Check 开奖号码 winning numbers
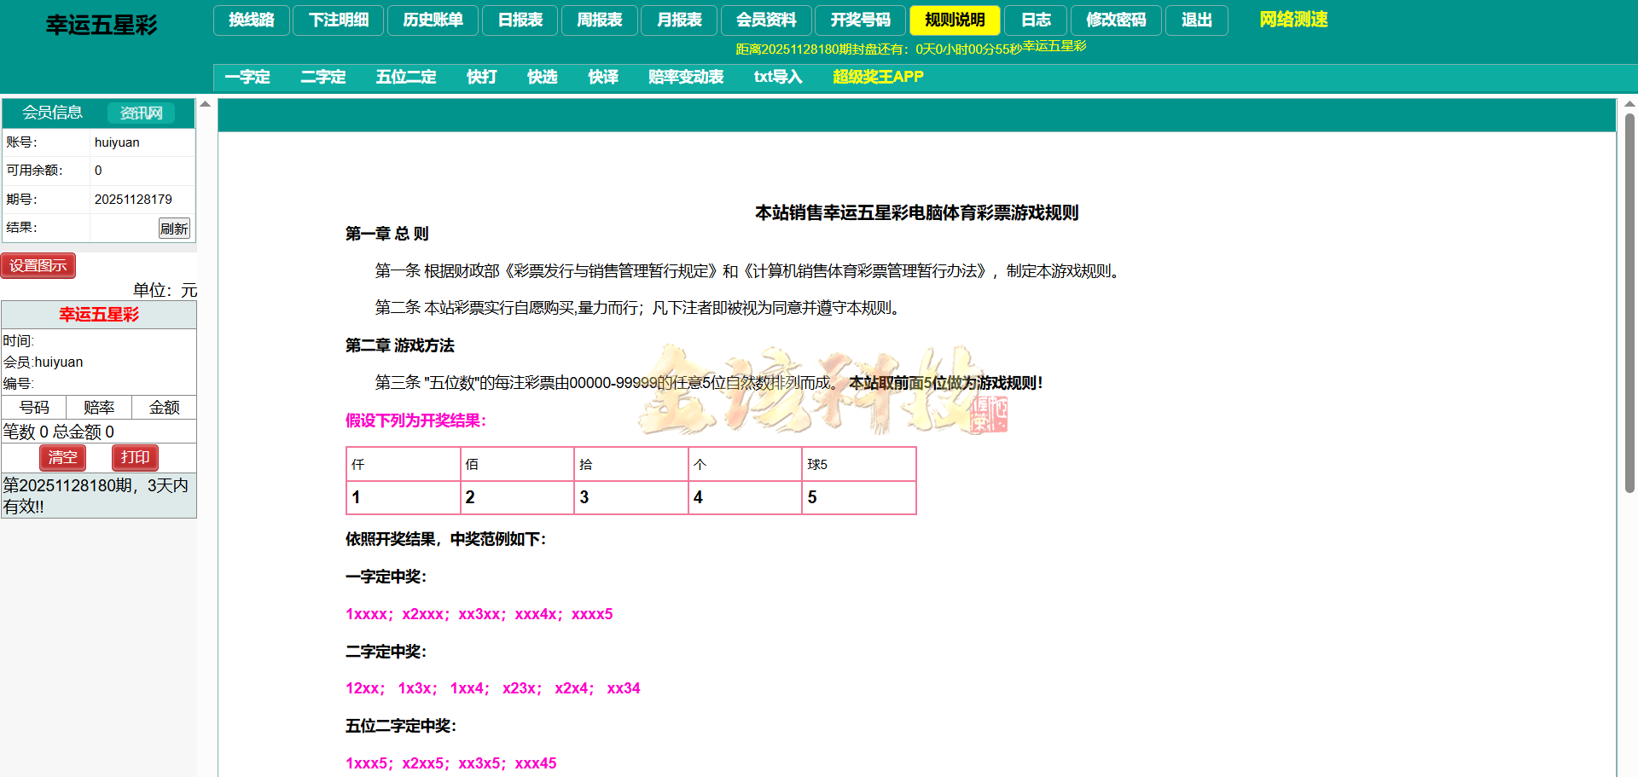1638x777 pixels. (860, 20)
